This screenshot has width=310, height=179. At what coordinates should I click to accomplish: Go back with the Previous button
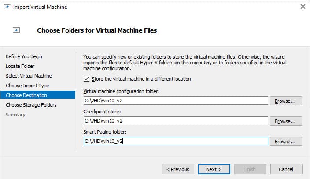click(x=178, y=169)
